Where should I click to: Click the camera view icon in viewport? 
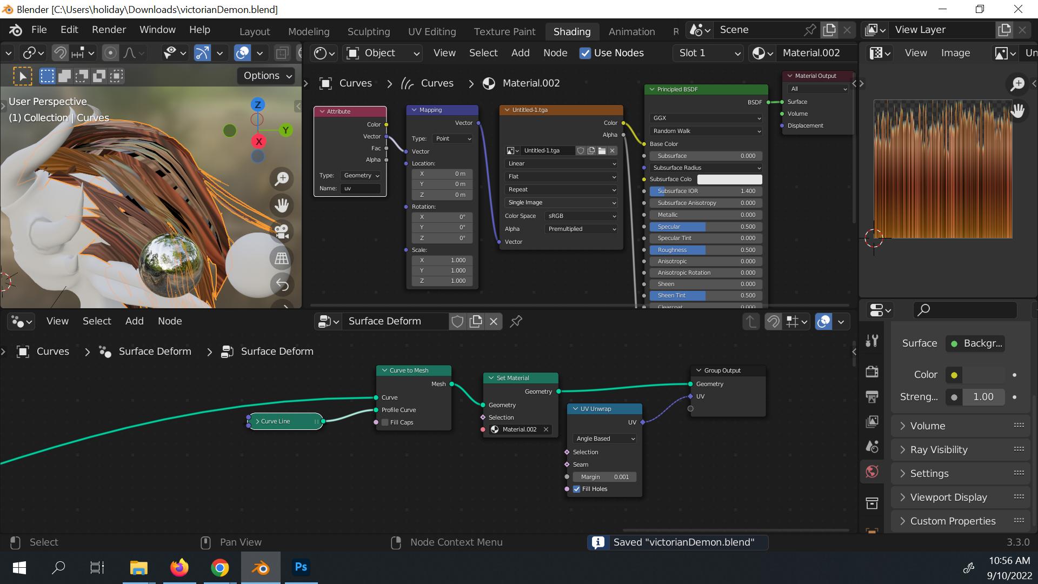click(282, 231)
